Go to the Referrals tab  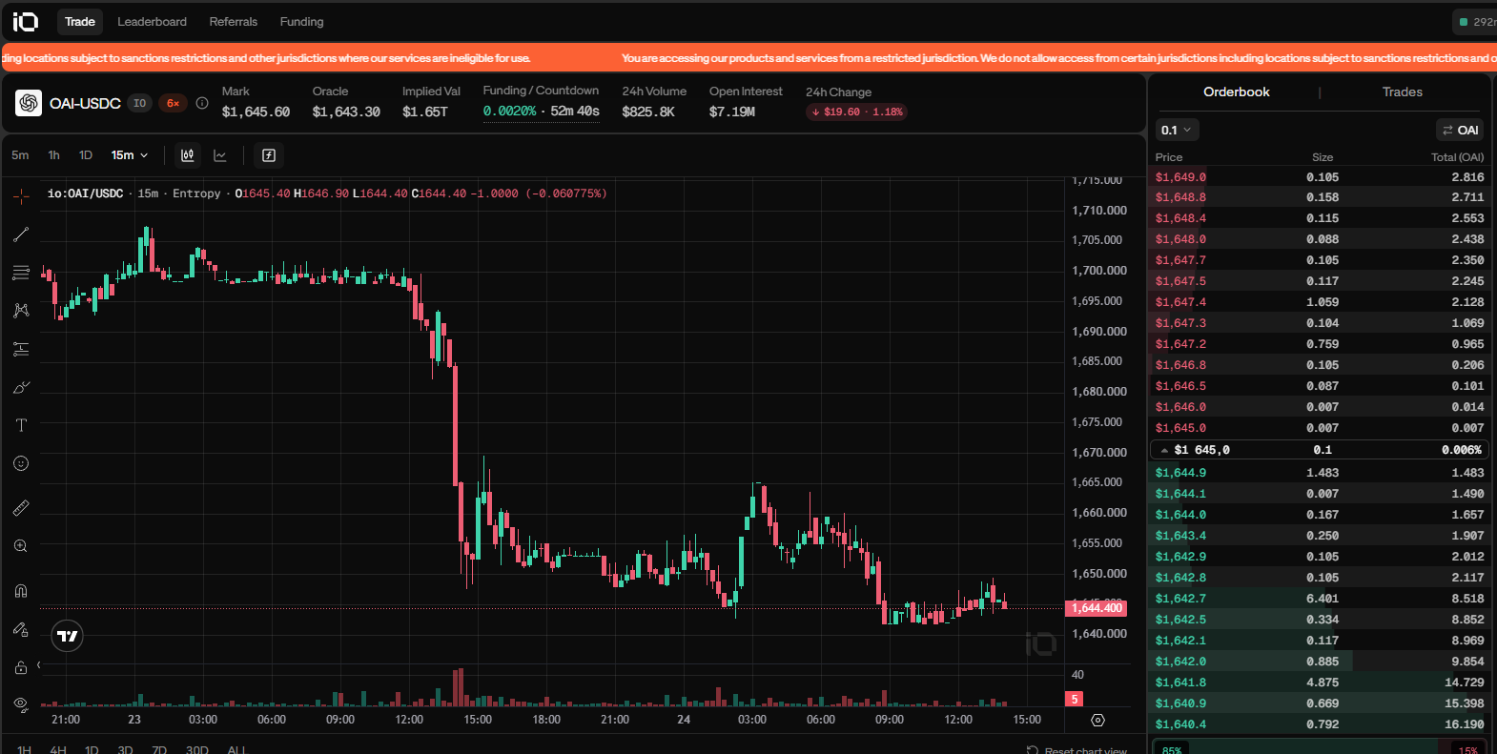(234, 21)
